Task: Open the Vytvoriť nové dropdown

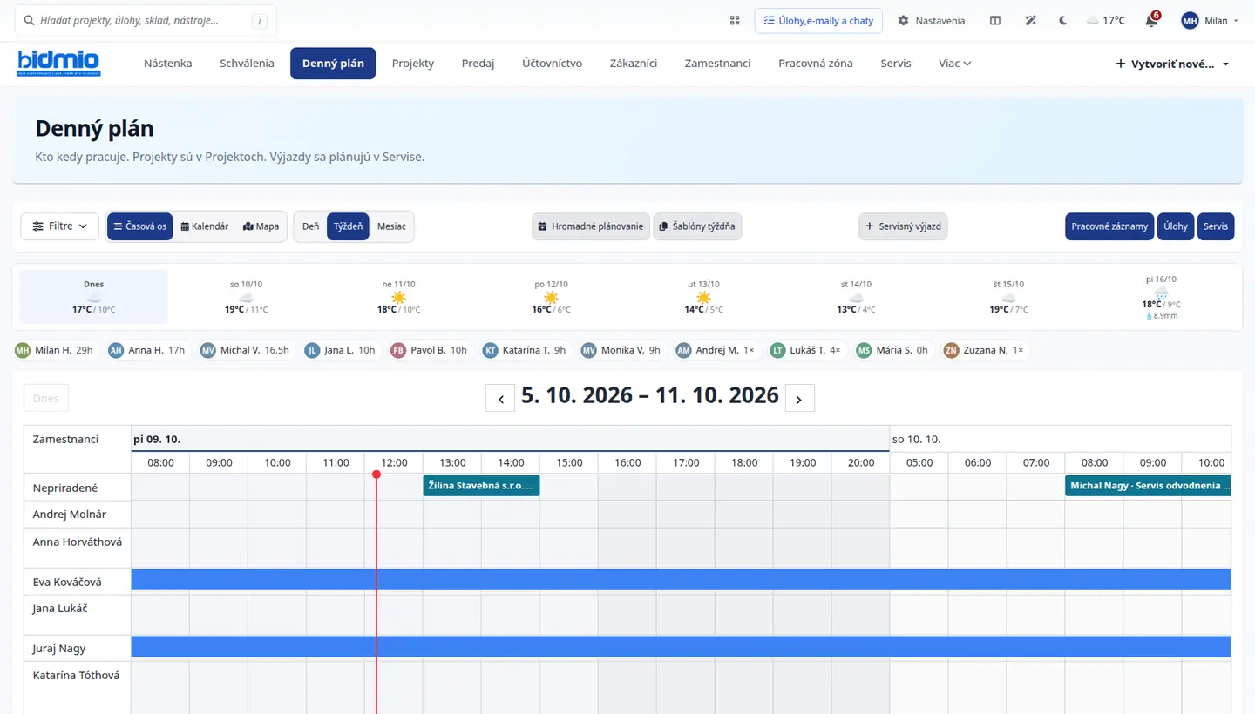Action: tap(1173, 64)
